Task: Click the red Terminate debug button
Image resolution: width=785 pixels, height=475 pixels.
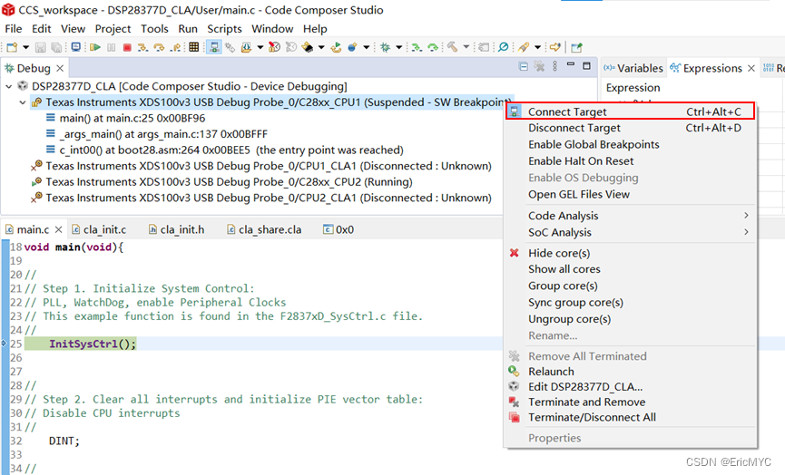Action: point(127,47)
